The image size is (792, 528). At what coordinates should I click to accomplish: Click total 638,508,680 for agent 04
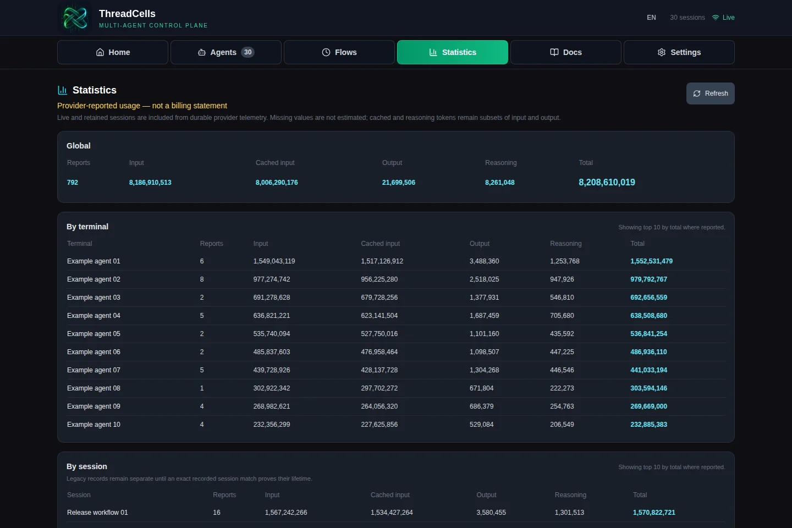click(x=648, y=316)
